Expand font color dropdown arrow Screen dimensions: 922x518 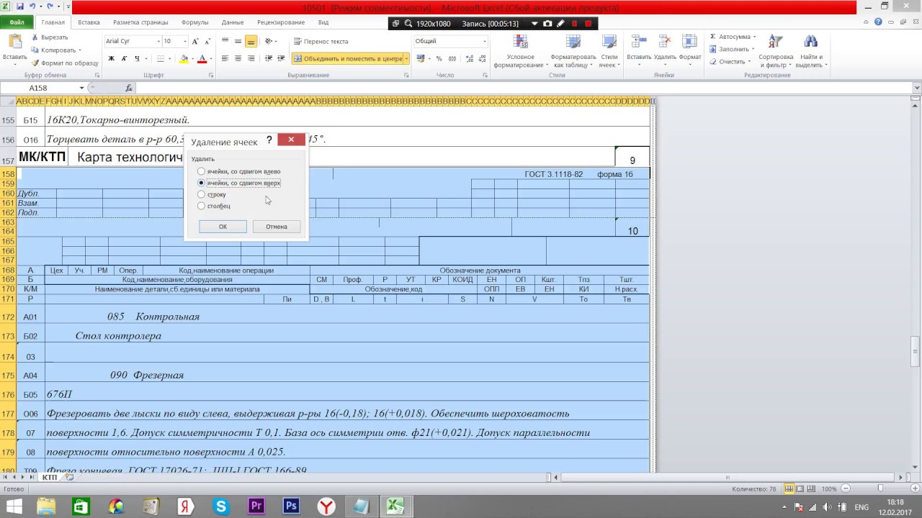tap(211, 59)
